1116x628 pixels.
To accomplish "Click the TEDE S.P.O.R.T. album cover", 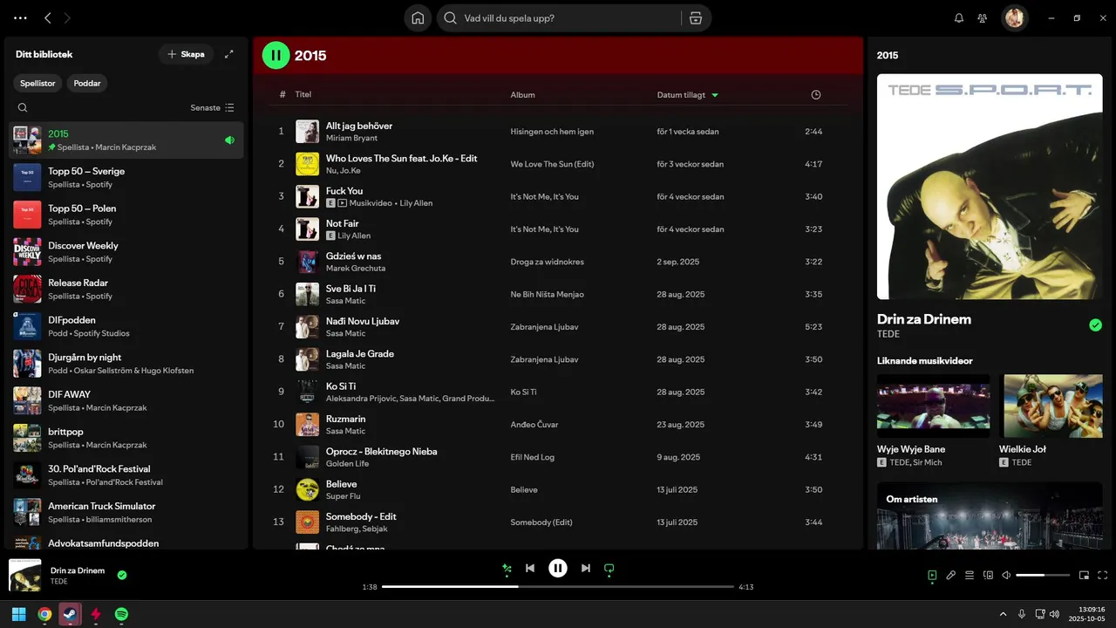I will (x=990, y=187).
